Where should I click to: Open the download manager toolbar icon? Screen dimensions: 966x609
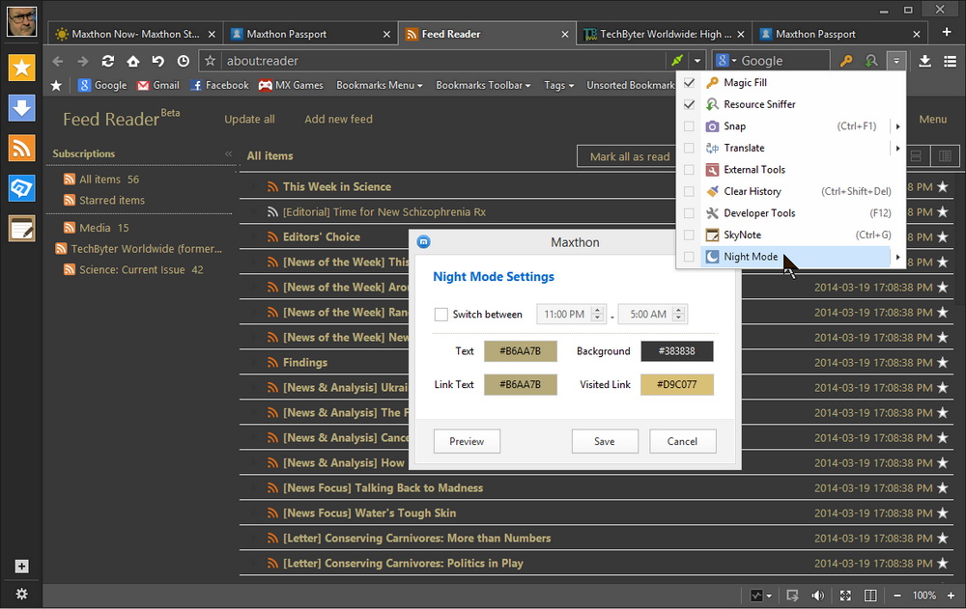click(x=924, y=61)
